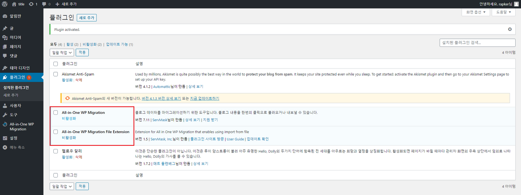This screenshot has width=521, height=195.
Task: Open Automattic author link
Action: [x=162, y=87]
